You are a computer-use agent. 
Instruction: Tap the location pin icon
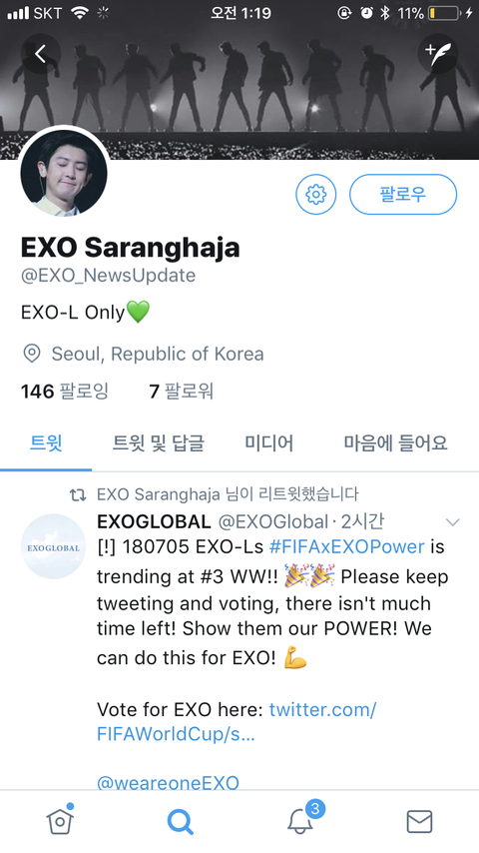point(32,354)
